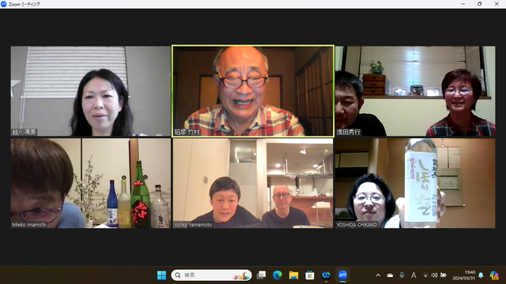The image size is (506, 284).
Task: Select the Zoom app taskbar icon
Action: click(342, 275)
